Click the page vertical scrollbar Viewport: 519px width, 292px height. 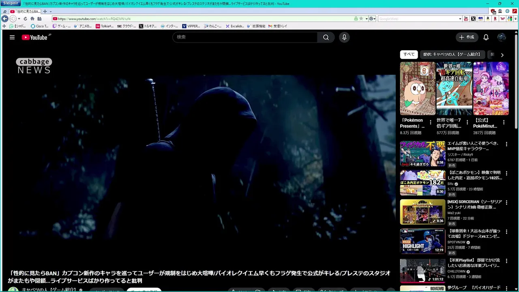[x=516, y=81]
